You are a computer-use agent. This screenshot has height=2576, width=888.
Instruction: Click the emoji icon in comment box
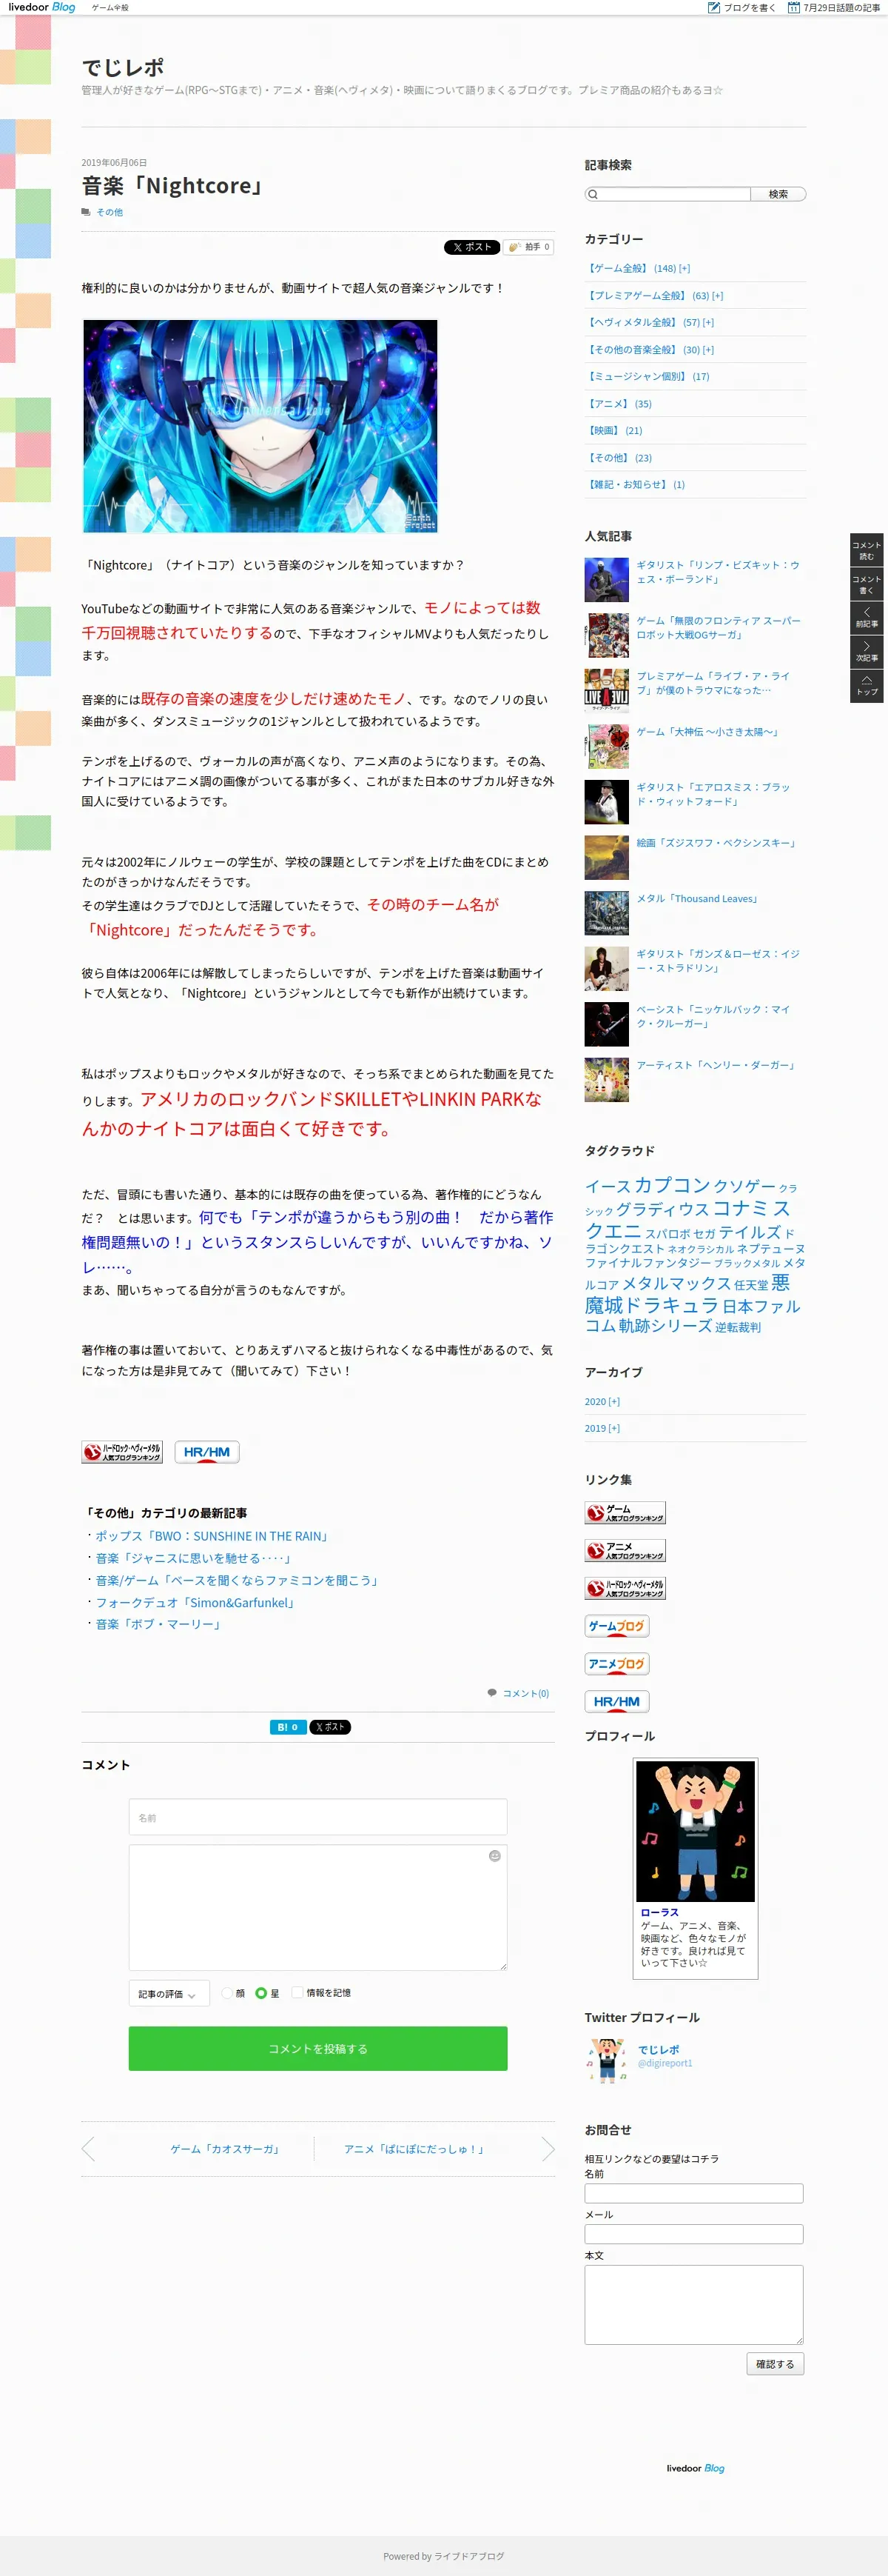click(x=494, y=1856)
